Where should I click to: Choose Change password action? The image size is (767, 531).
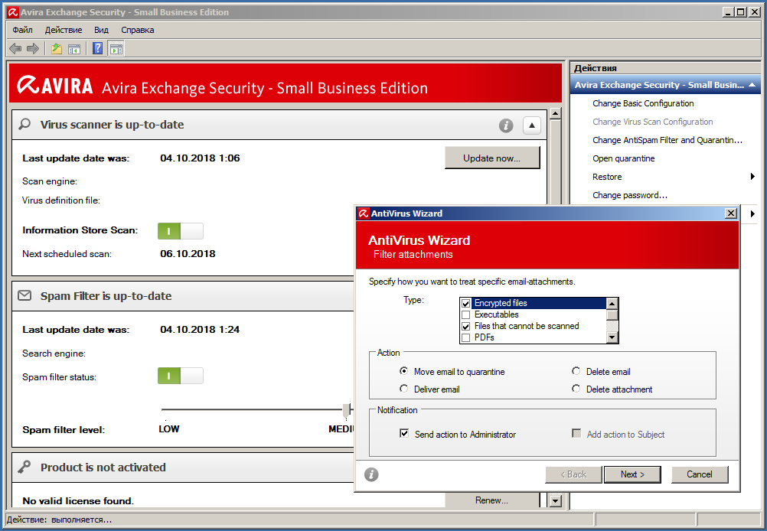point(629,195)
